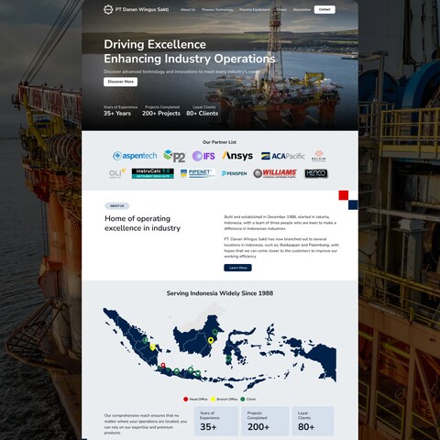
Task: Select the InstruCalc 9.0 partner logo
Action: tap(153, 173)
